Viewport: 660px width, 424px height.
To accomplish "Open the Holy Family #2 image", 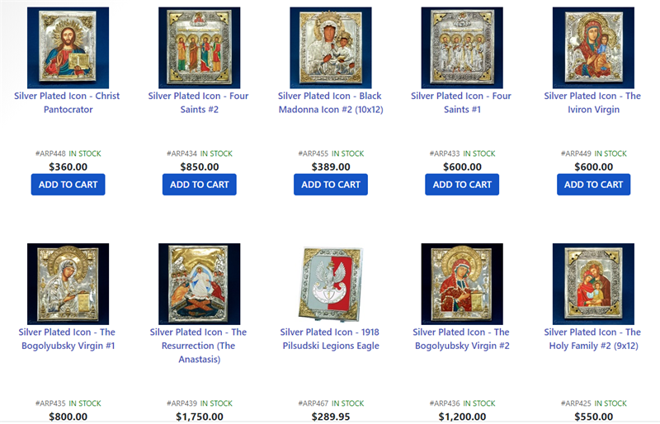I will [x=593, y=284].
